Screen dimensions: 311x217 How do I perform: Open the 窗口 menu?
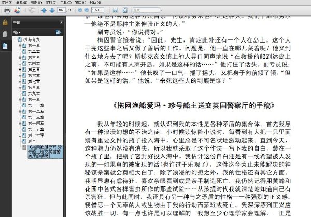click(80, 3)
